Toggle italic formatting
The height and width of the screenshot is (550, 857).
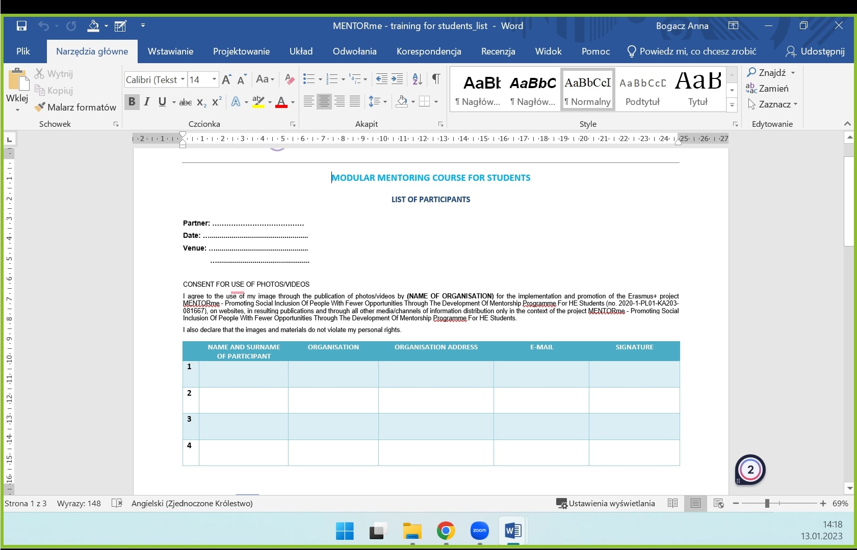[x=147, y=101]
